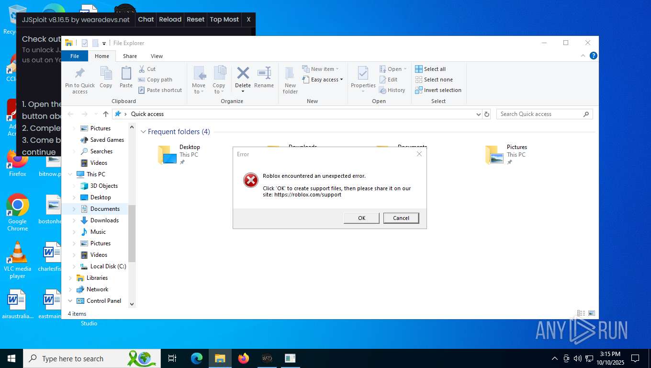The width and height of the screenshot is (651, 368).
Task: Open Microsoft Edge from the taskbar
Action: point(197,358)
